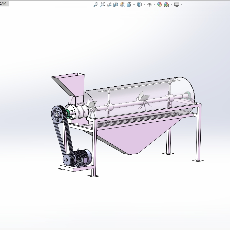Toggle the Hide/Show Items eye icon
The width and height of the screenshot is (230, 230).
tap(149, 5)
